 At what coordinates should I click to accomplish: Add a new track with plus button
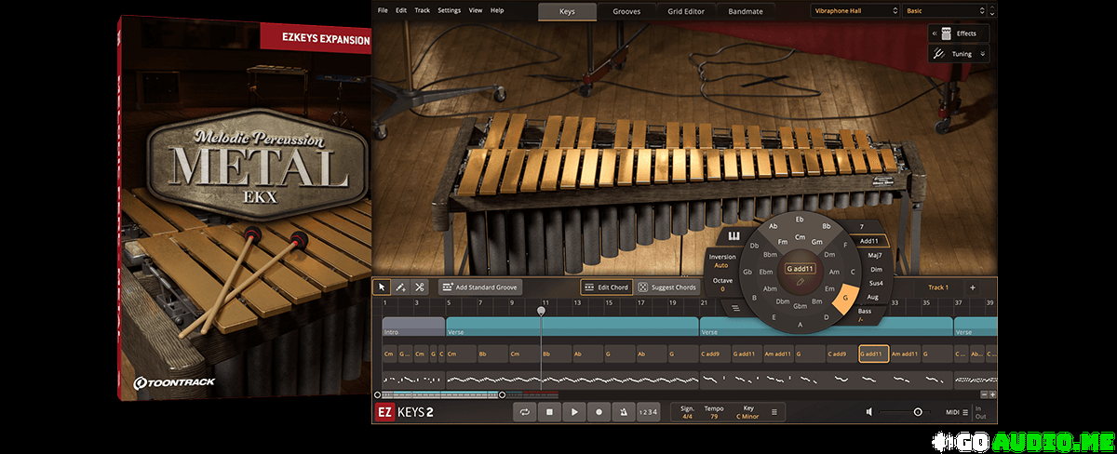coord(973,287)
